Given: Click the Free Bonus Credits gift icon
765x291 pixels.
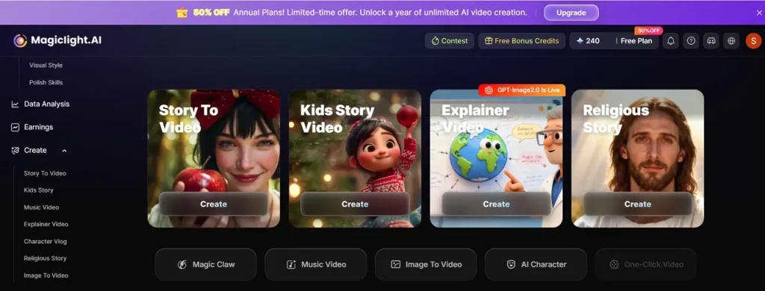Looking at the screenshot, I should pyautogui.click(x=489, y=41).
